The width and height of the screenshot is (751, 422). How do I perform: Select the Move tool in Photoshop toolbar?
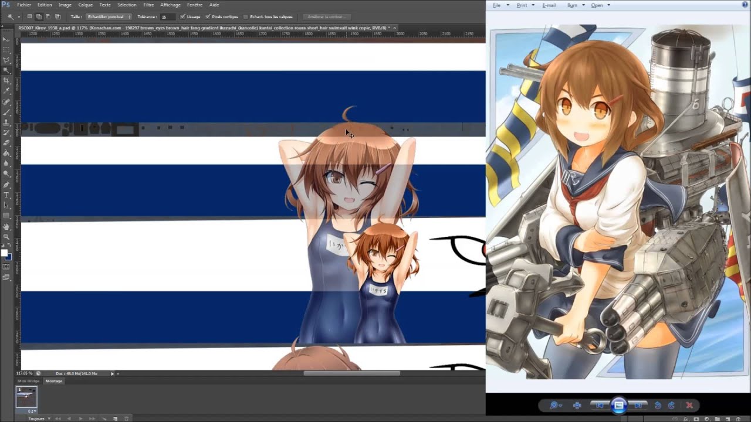tap(6, 39)
